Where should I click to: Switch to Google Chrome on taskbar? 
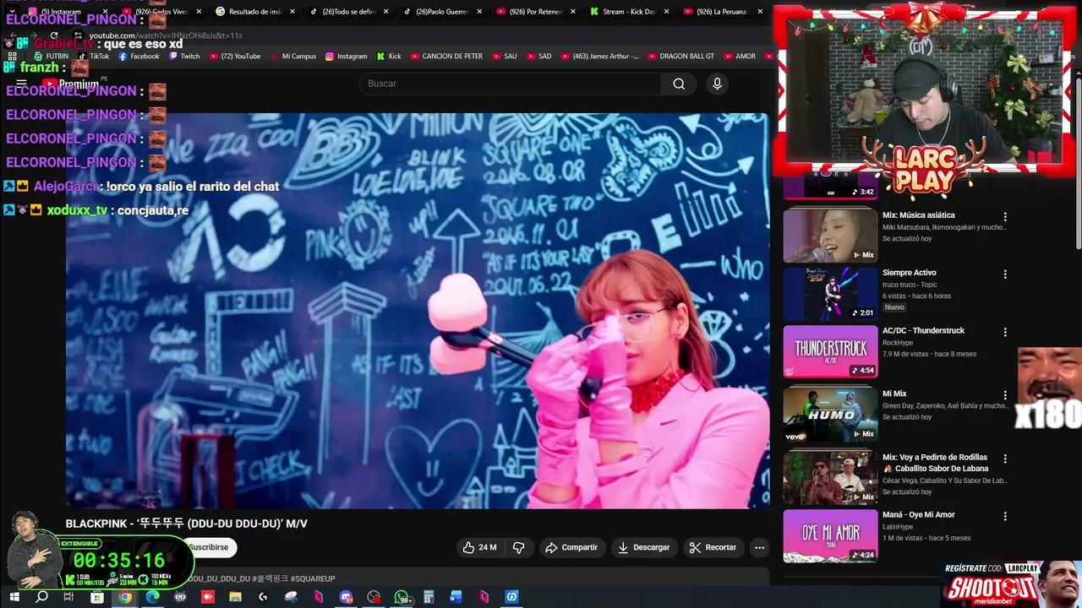(x=125, y=597)
